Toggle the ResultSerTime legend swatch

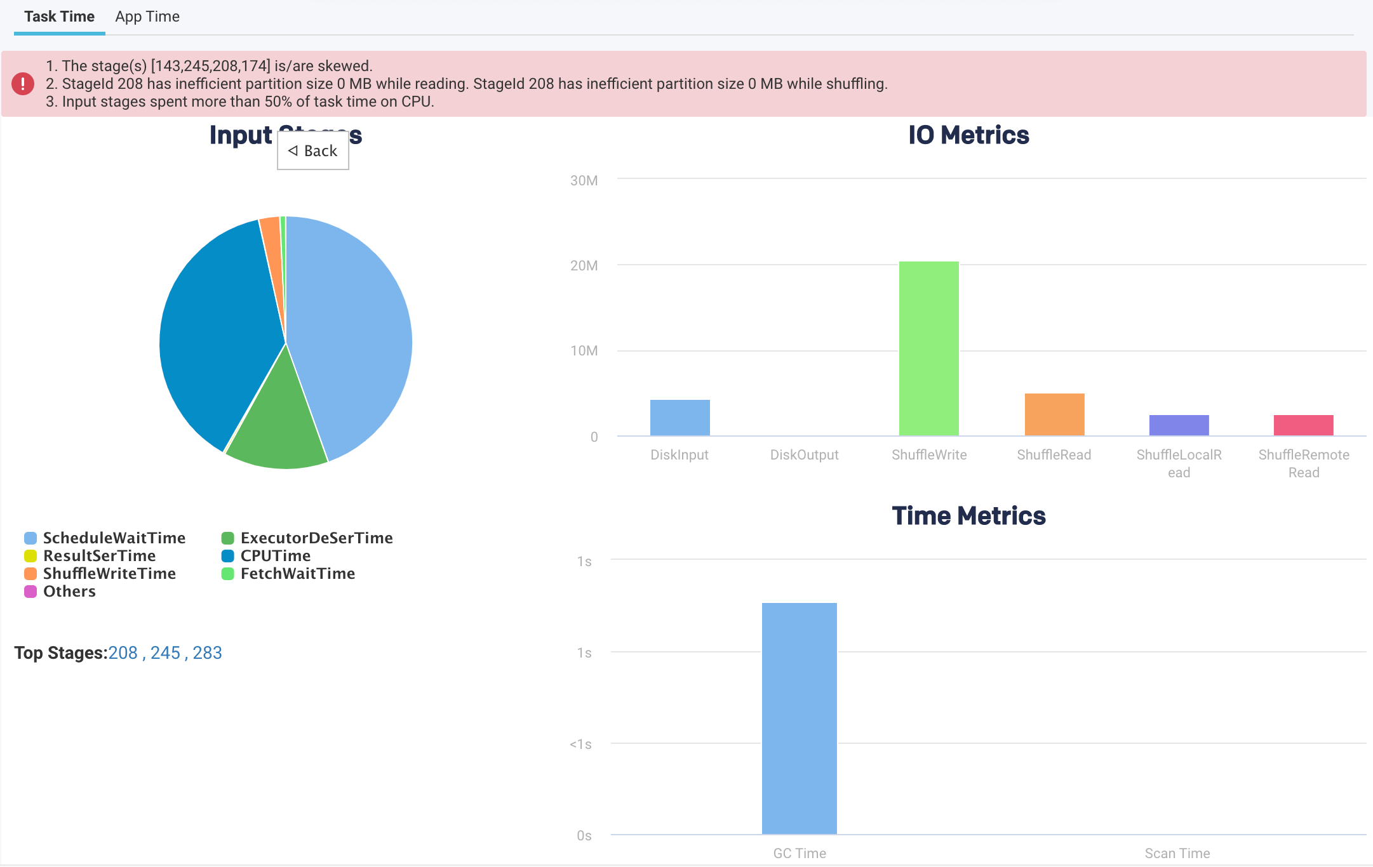tap(30, 556)
